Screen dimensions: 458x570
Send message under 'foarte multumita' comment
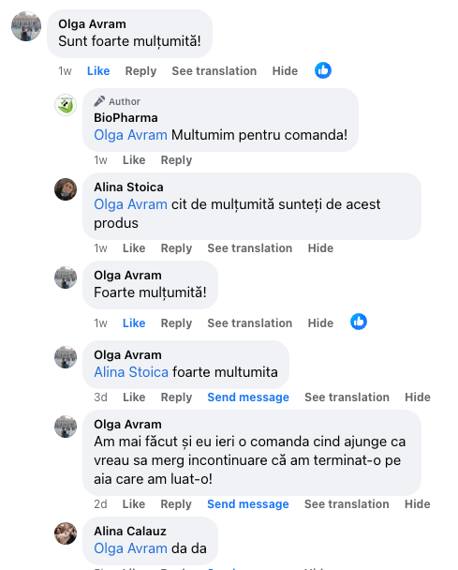[x=248, y=397]
